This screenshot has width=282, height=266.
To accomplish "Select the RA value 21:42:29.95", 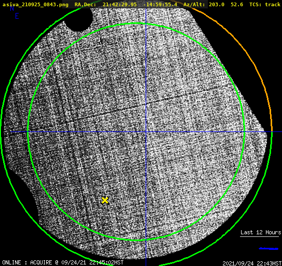I will click(120, 5).
